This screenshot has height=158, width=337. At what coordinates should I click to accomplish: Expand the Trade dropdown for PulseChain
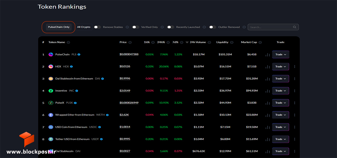(x=281, y=55)
